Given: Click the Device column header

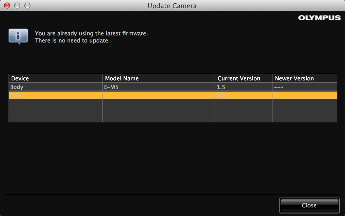Looking at the screenshot, I should [20, 78].
